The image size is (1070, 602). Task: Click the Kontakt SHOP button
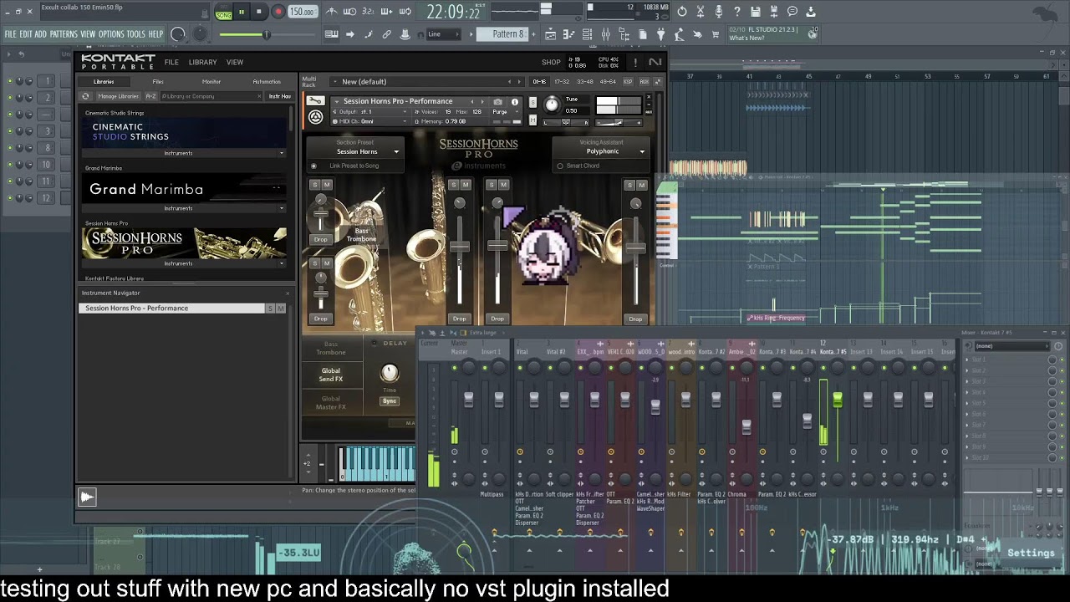click(x=551, y=62)
